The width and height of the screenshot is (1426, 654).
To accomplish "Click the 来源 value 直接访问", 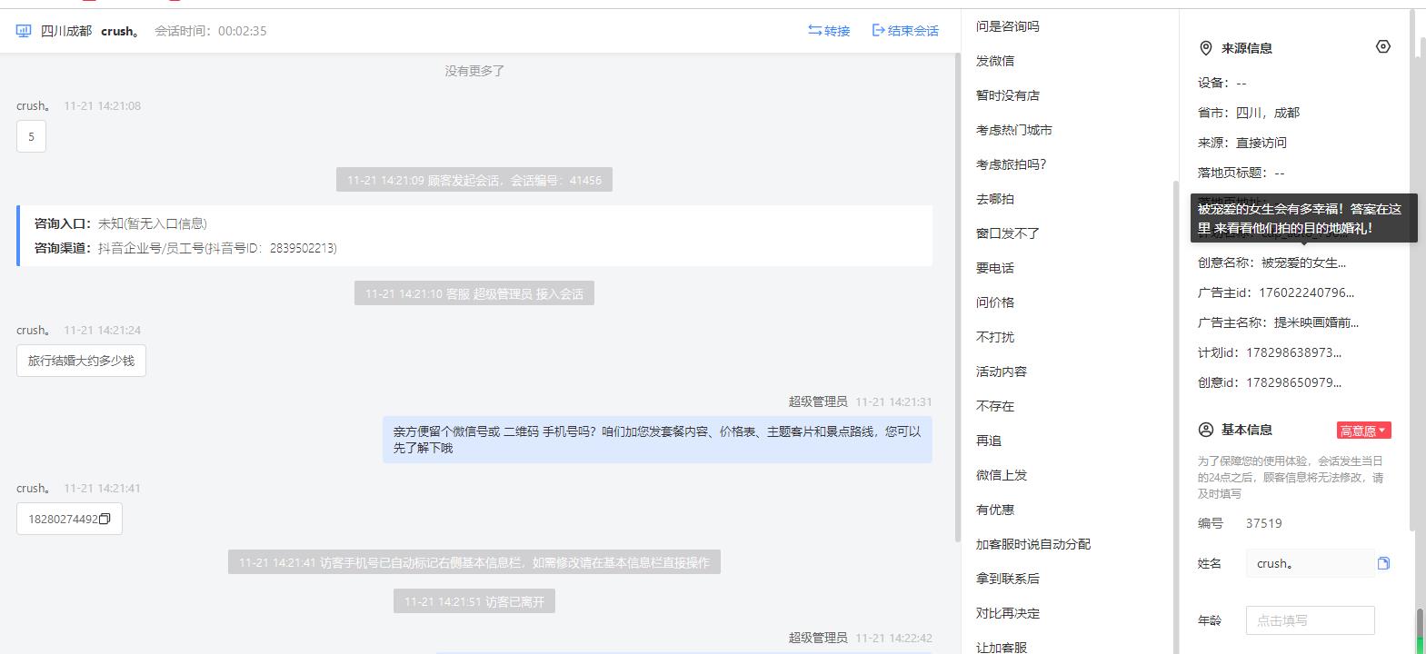I will click(1261, 143).
